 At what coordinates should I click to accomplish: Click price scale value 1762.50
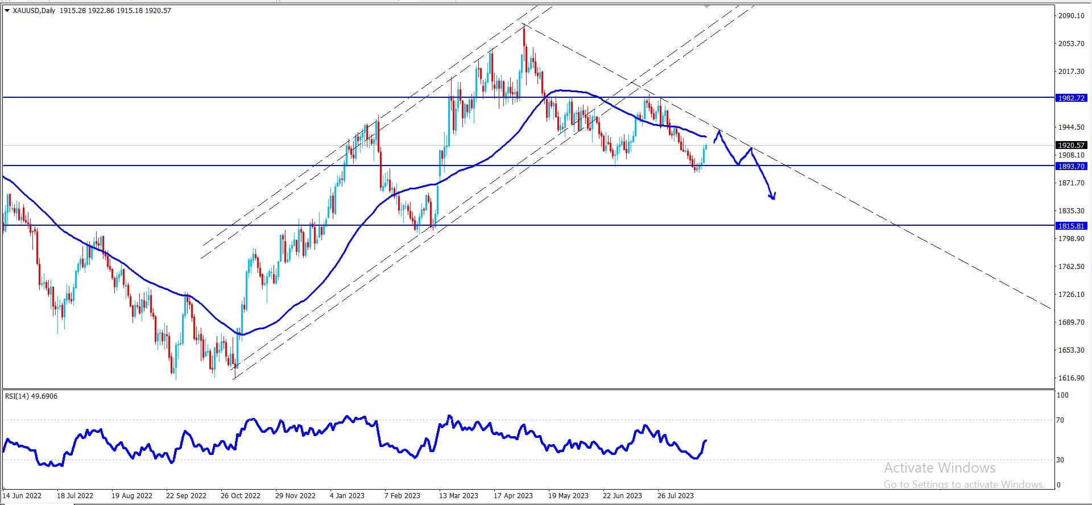pos(1071,267)
